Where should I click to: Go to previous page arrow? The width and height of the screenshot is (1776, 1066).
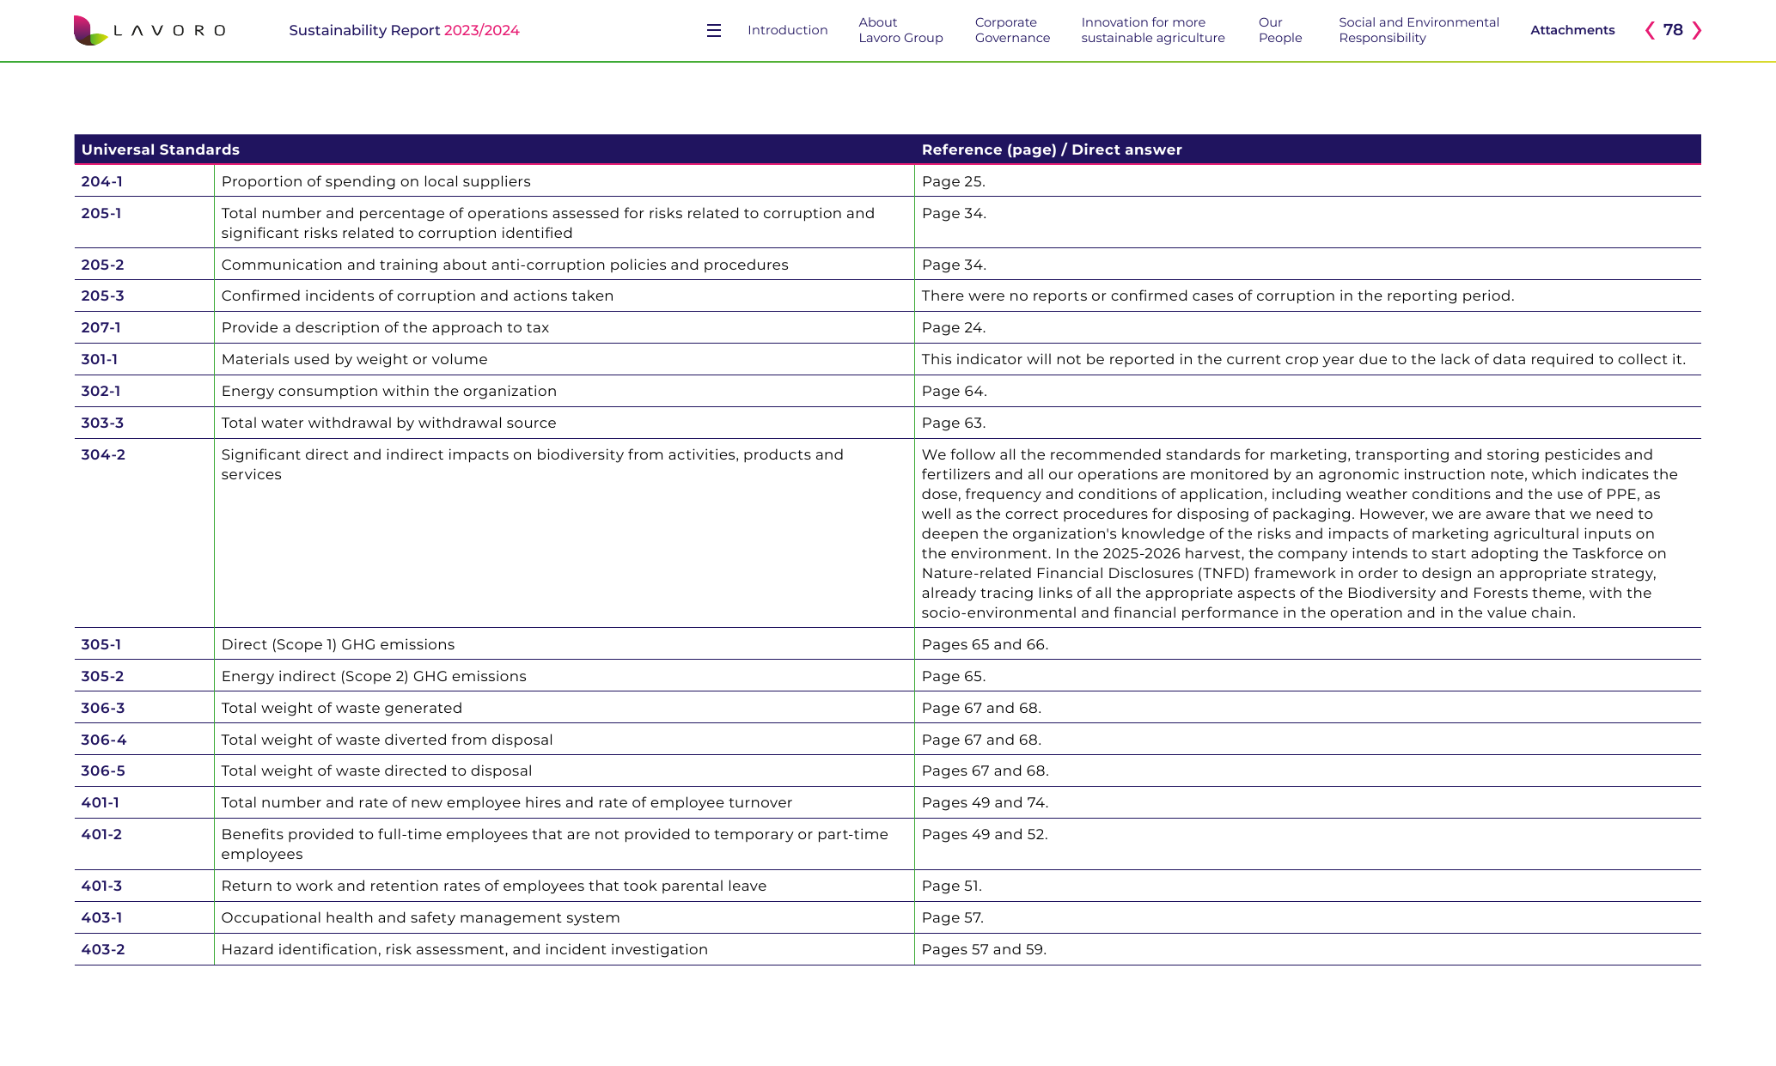click(1650, 30)
